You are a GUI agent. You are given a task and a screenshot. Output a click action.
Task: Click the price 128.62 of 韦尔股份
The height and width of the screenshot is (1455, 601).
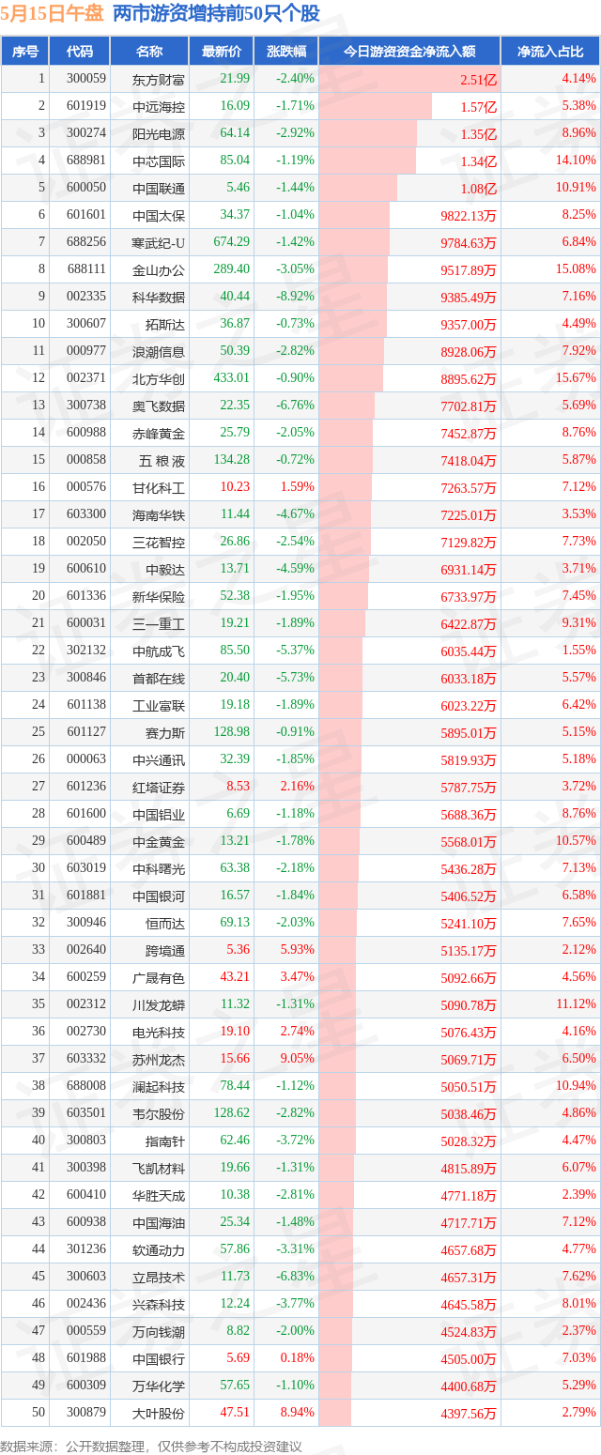pos(232,1113)
